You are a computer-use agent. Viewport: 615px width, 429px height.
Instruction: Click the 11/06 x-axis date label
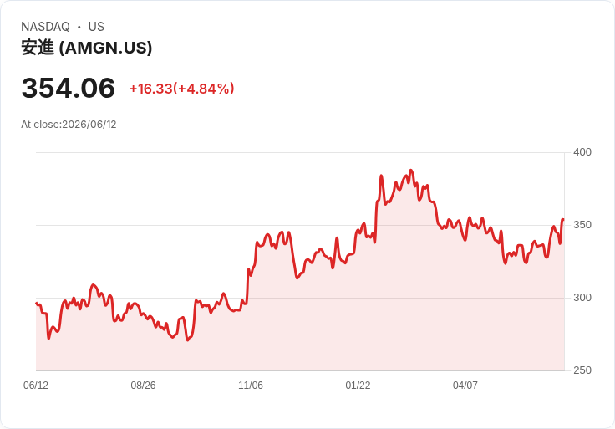click(x=251, y=386)
